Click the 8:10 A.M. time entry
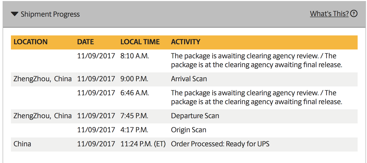The height and width of the screenshot is (163, 367). (x=135, y=56)
